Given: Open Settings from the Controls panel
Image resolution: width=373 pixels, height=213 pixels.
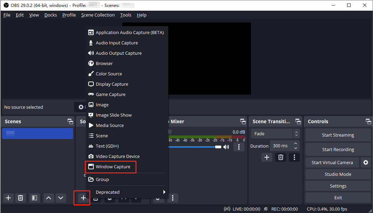Looking at the screenshot, I should pos(338,186).
